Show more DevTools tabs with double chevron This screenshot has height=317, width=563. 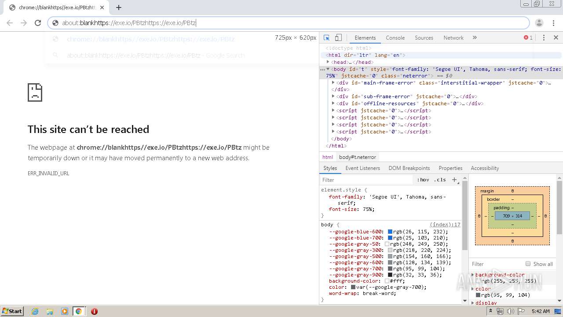(x=475, y=38)
